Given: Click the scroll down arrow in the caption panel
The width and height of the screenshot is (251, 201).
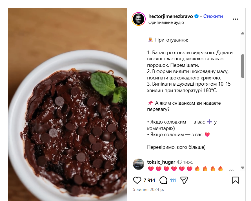Looking at the screenshot, I should 243,168.
